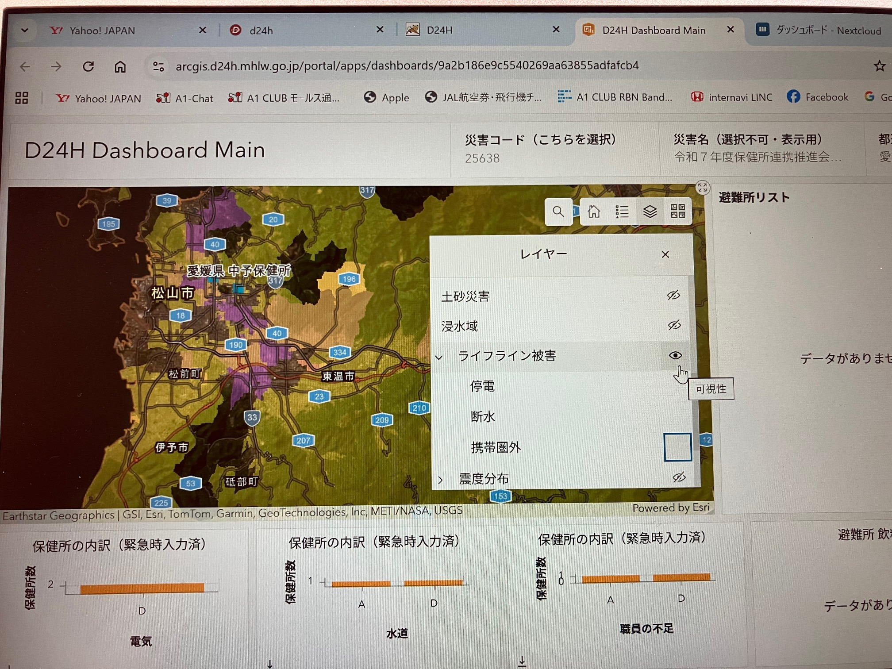Click the map home extent icon

pyautogui.click(x=593, y=212)
